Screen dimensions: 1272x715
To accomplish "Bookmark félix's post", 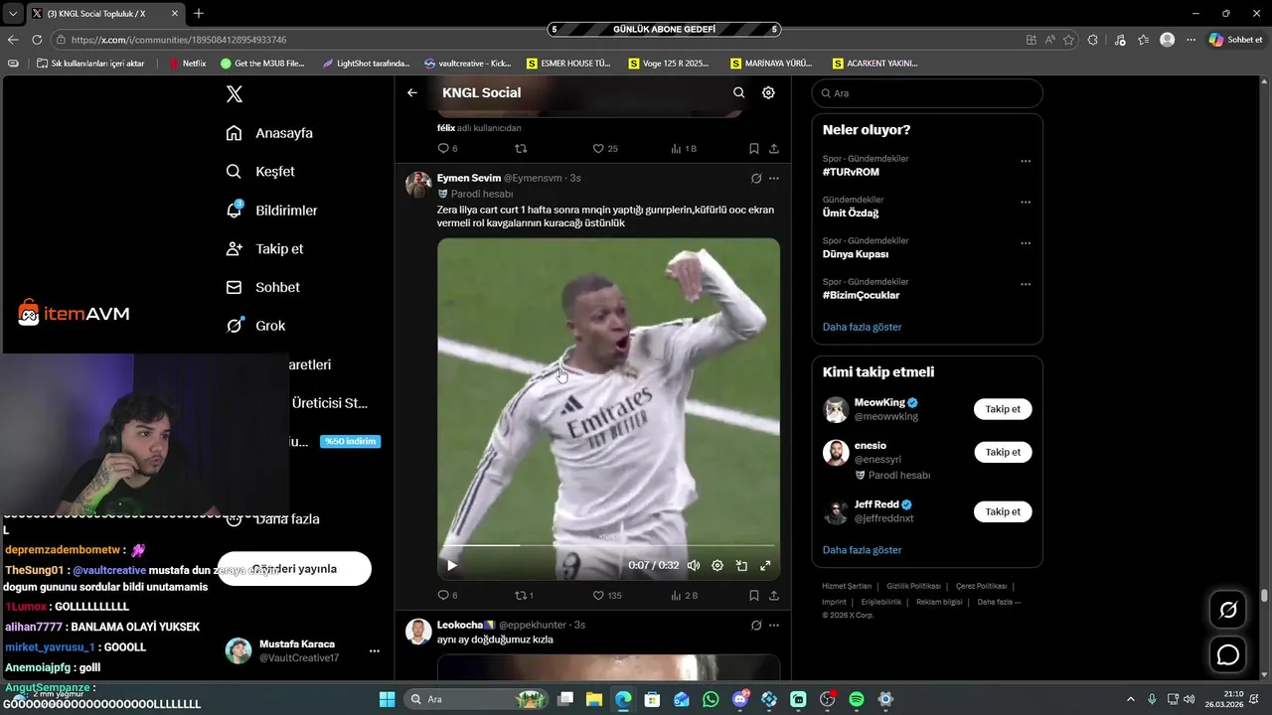I will point(753,149).
